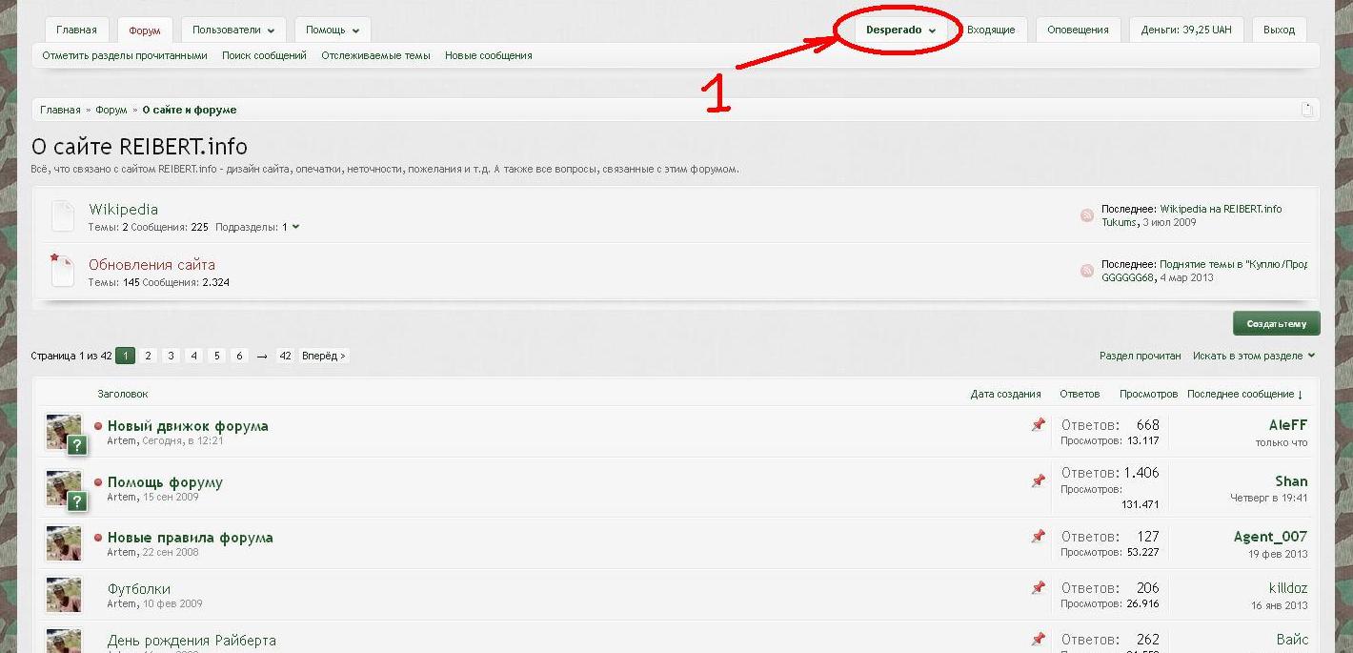Open the Главная navigation tab

[76, 31]
